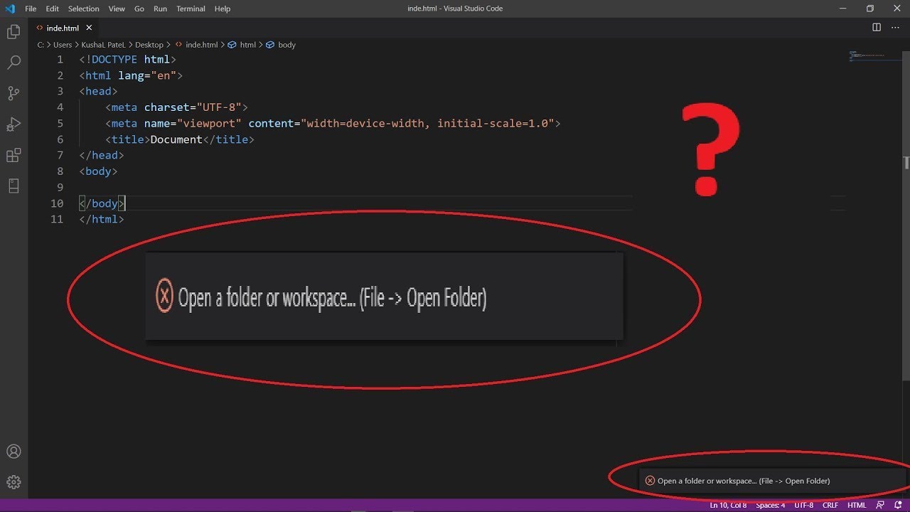Click the Users breadcrumb segment

coord(63,45)
